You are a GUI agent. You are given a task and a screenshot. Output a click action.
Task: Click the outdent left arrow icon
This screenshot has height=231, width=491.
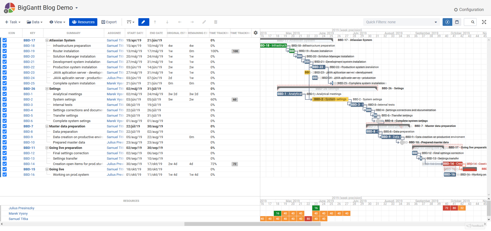coord(180,22)
